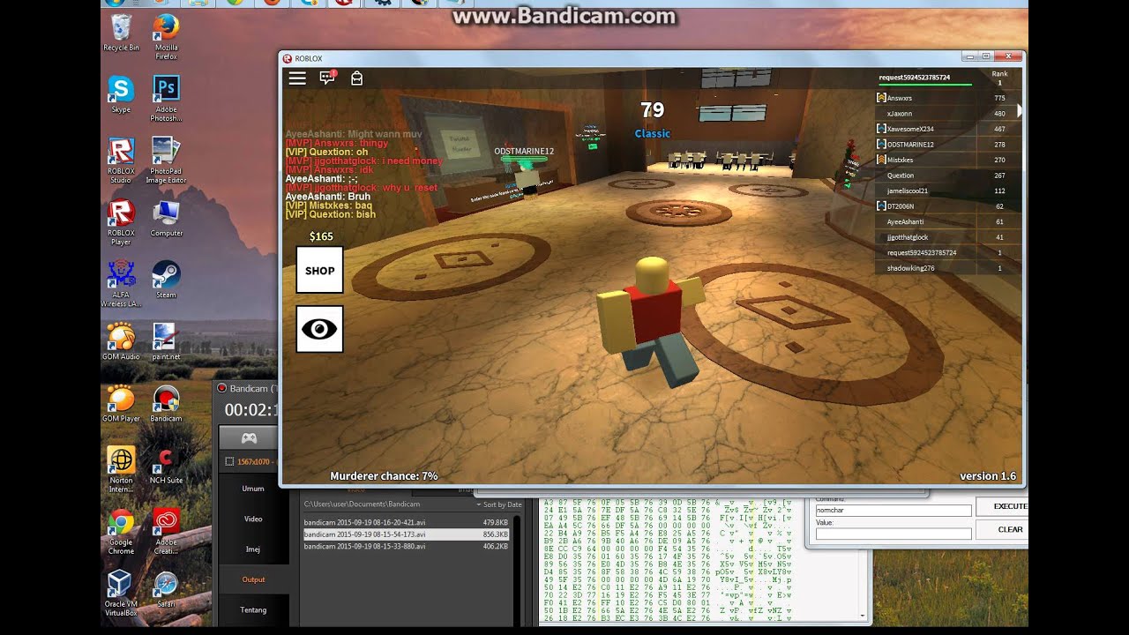Screen dimensions: 1129x635
Task: Select player ODSTMARINE12 in leaderboard
Action: point(948,145)
